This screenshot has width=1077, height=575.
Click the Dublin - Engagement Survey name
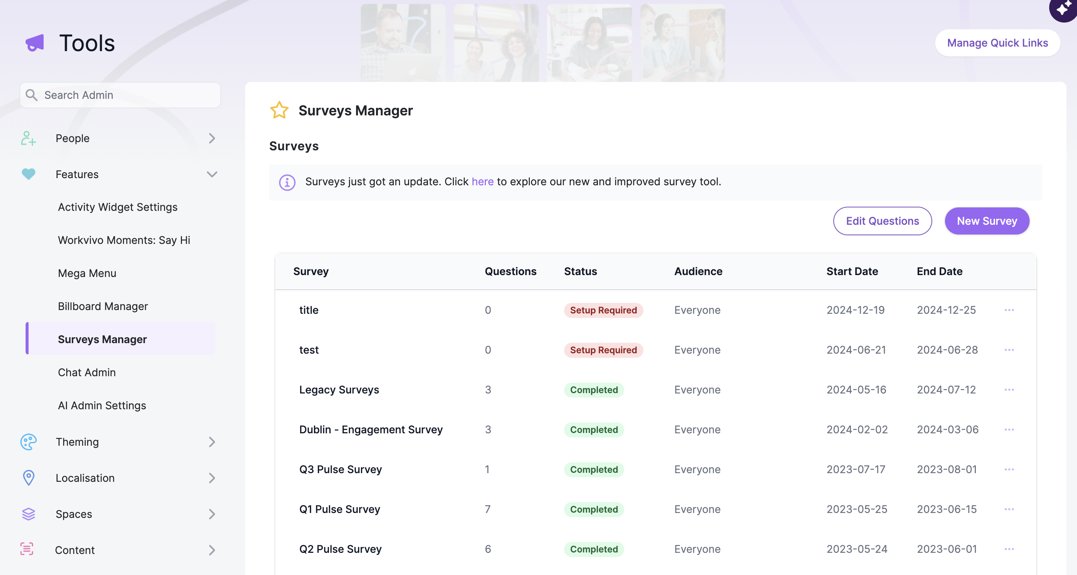point(371,430)
